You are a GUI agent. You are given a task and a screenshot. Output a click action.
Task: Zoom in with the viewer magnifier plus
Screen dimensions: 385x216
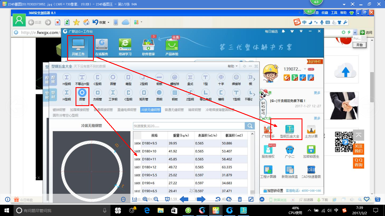pyautogui.click(x=145, y=199)
